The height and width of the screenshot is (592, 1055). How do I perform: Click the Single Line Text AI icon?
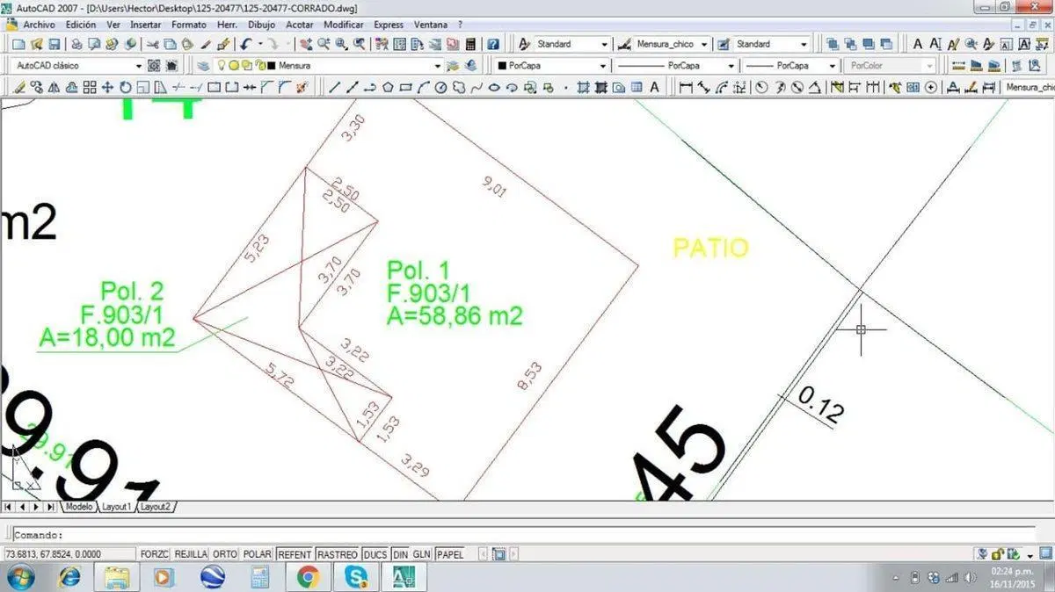point(935,44)
